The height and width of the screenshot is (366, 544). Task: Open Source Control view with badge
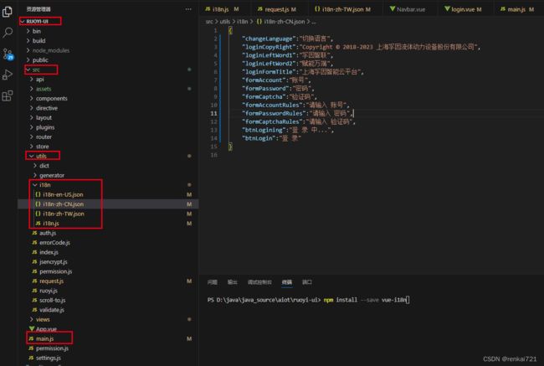(8, 54)
